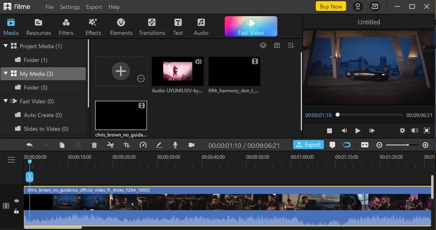
Task: Open the Settings menu
Action: 70,7
